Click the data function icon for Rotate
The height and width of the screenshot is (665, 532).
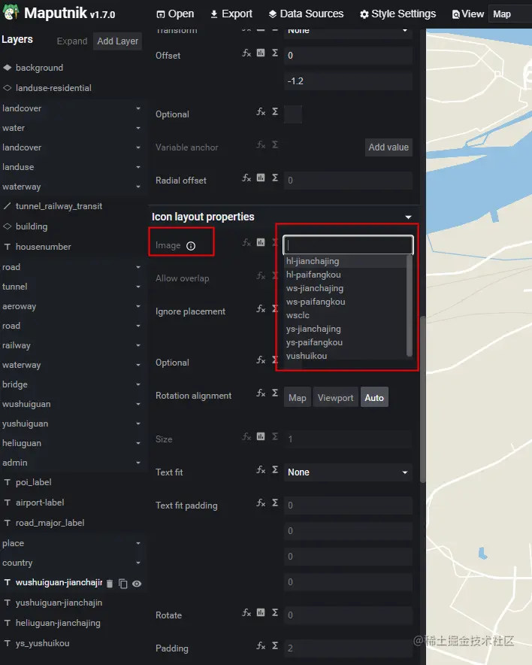[261, 612]
